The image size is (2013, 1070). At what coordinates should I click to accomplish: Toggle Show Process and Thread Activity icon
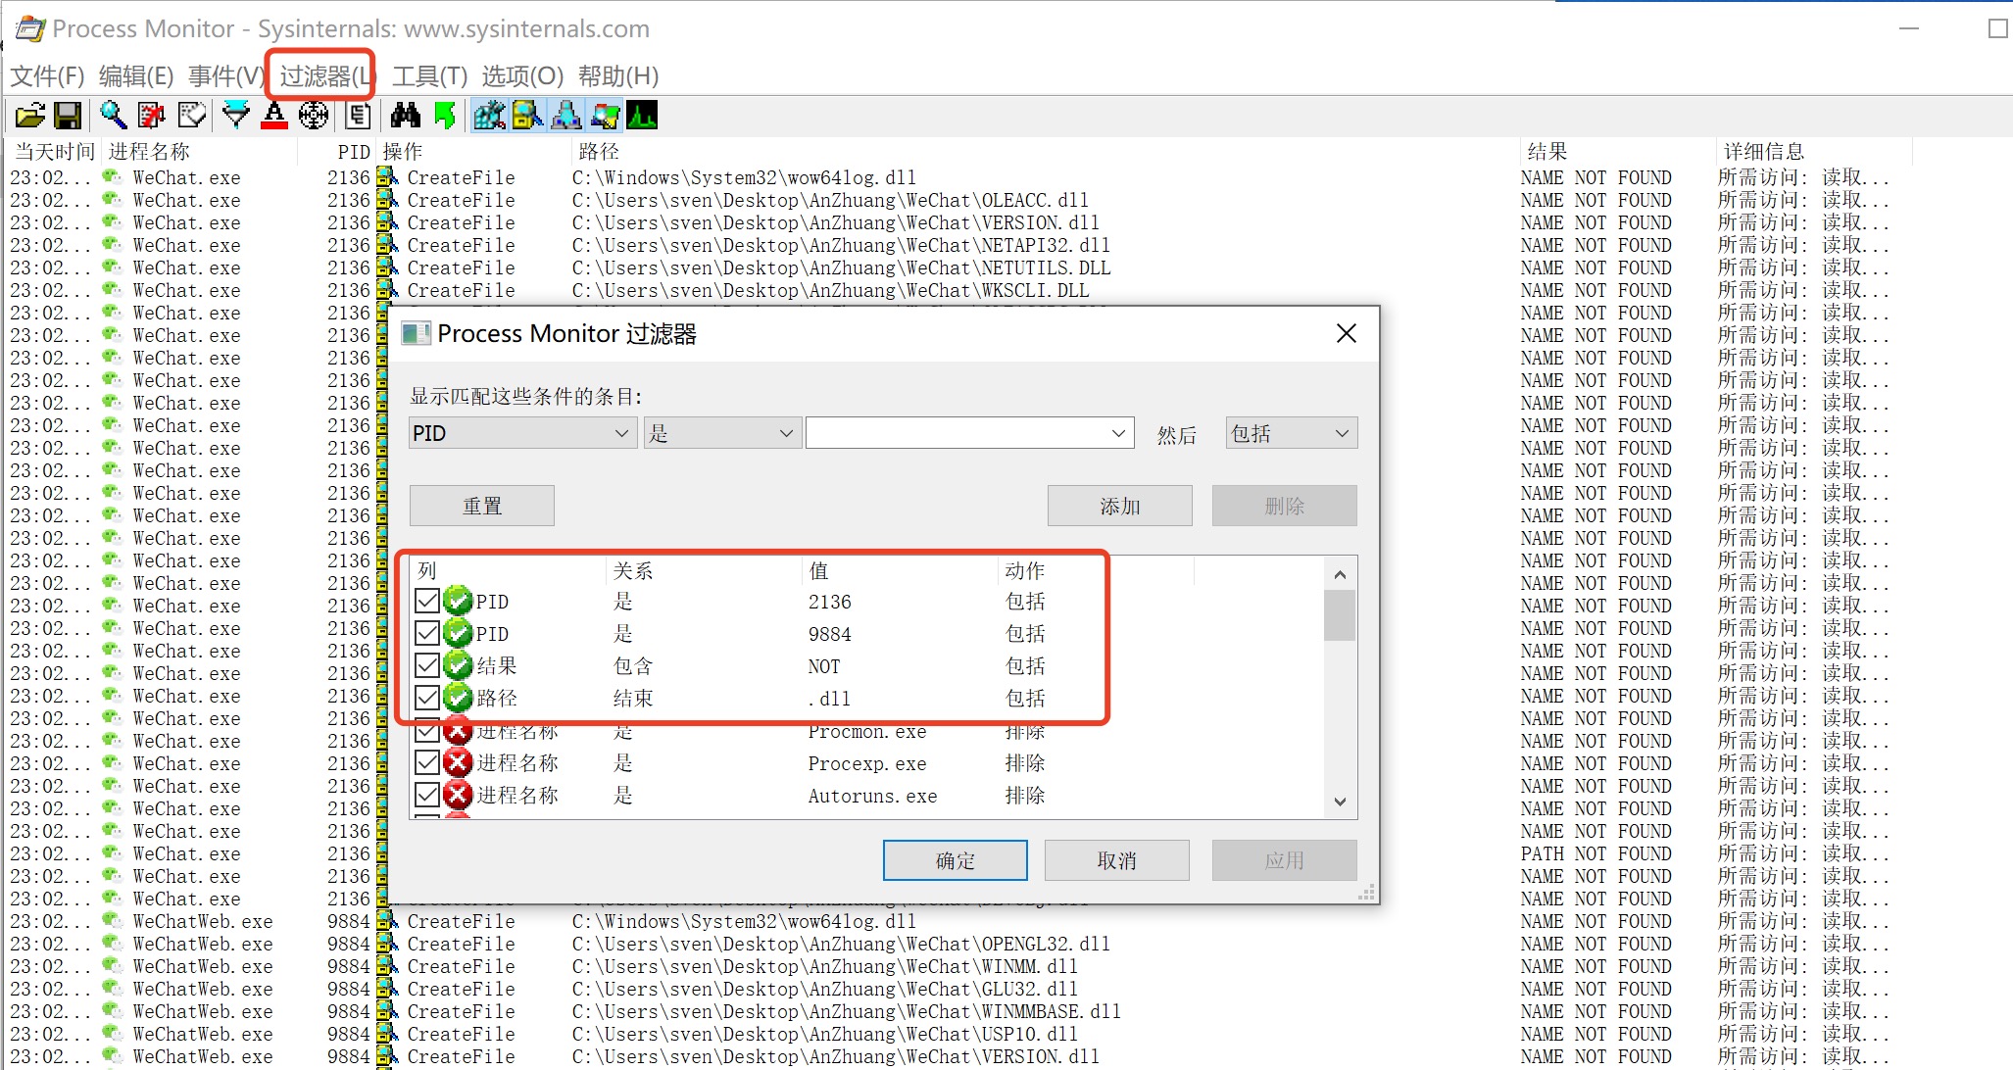tap(604, 116)
